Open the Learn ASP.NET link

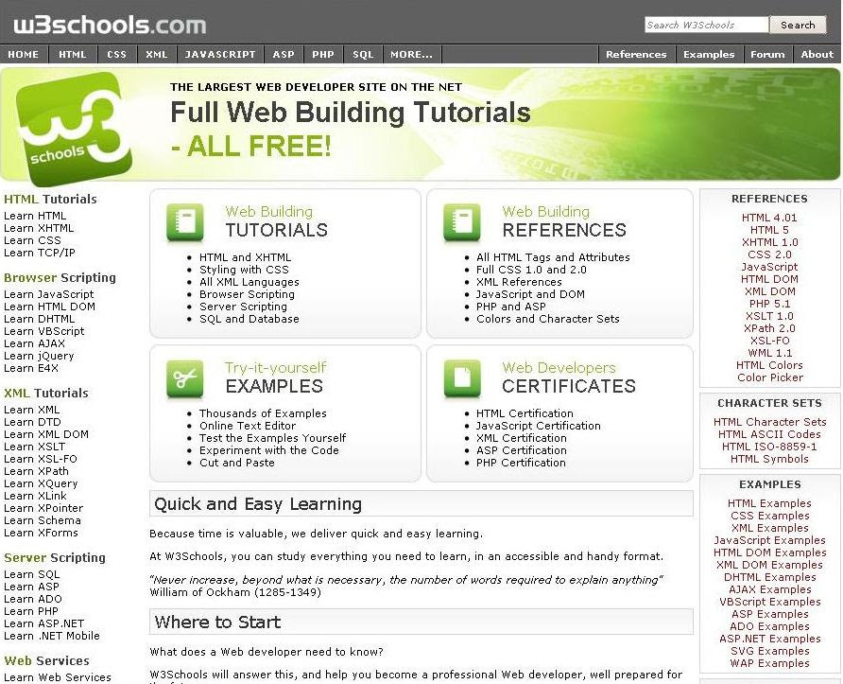44,623
